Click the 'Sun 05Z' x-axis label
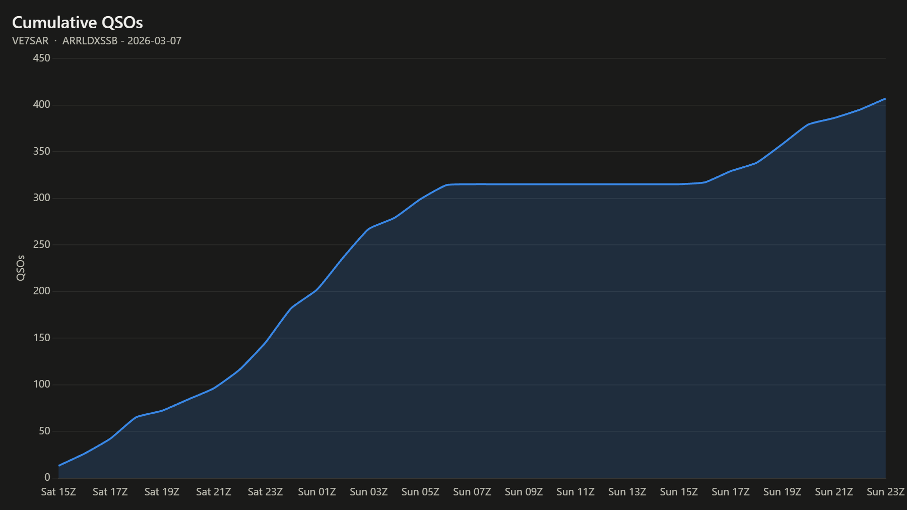This screenshot has height=510, width=907. pos(420,492)
